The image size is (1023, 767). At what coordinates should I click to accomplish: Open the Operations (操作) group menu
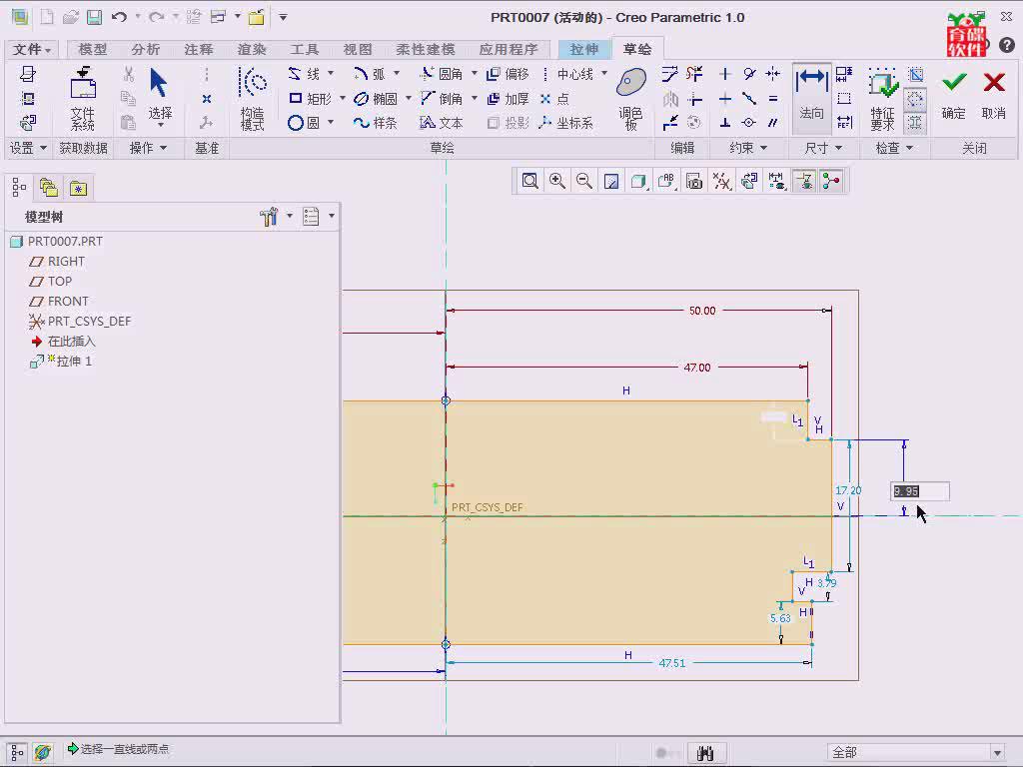pos(148,148)
